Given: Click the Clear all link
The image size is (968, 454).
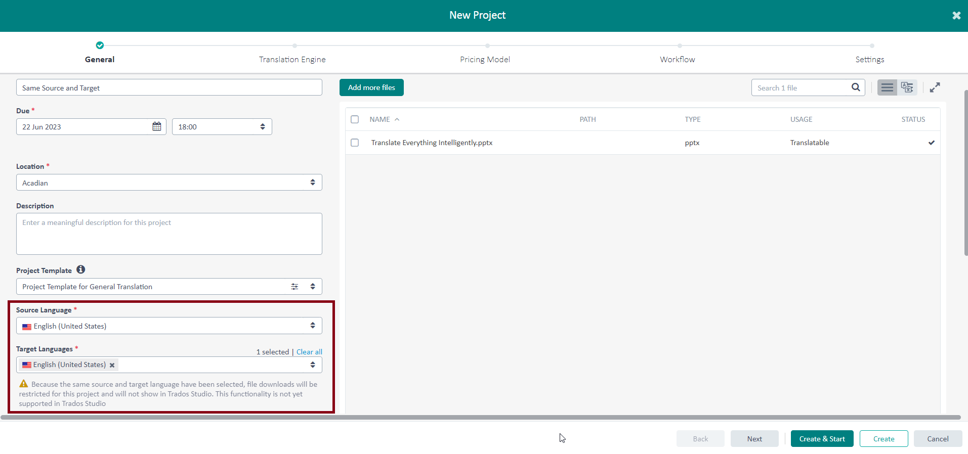Looking at the screenshot, I should (x=309, y=352).
